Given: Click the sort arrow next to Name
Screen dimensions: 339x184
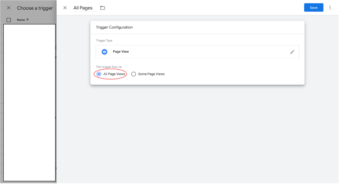Looking at the screenshot, I should coord(28,20).
